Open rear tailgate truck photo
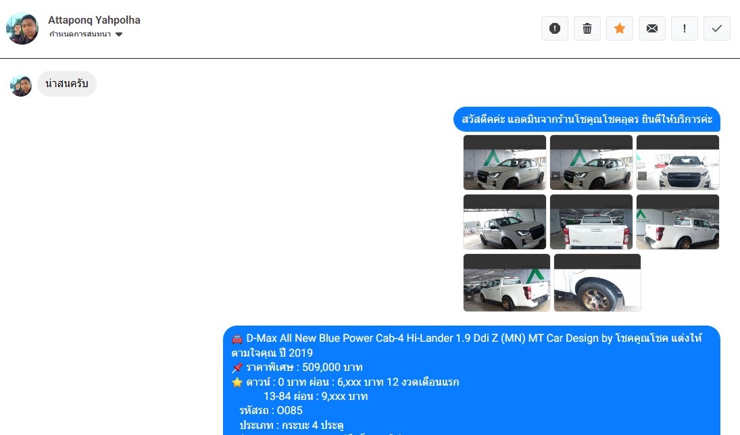Viewport: 740px width, 435px height. [x=591, y=222]
